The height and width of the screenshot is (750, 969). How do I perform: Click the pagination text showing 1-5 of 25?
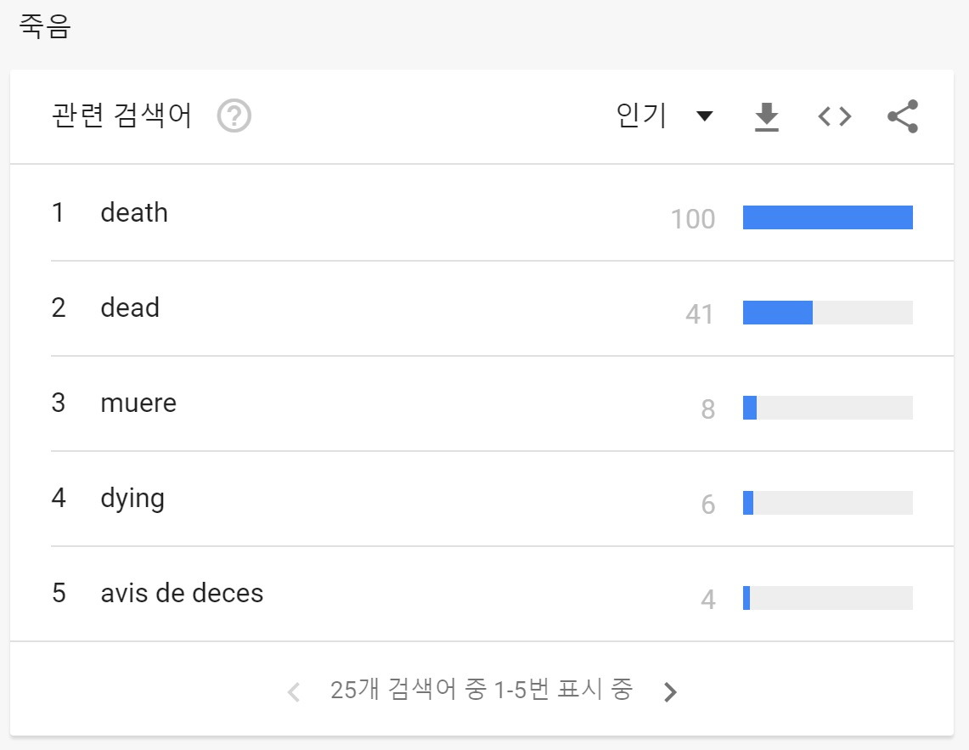tap(481, 691)
